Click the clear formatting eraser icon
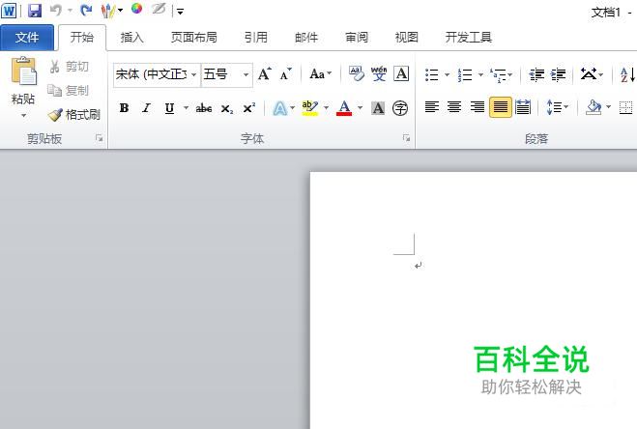Image resolution: width=637 pixels, height=429 pixels. (x=357, y=74)
